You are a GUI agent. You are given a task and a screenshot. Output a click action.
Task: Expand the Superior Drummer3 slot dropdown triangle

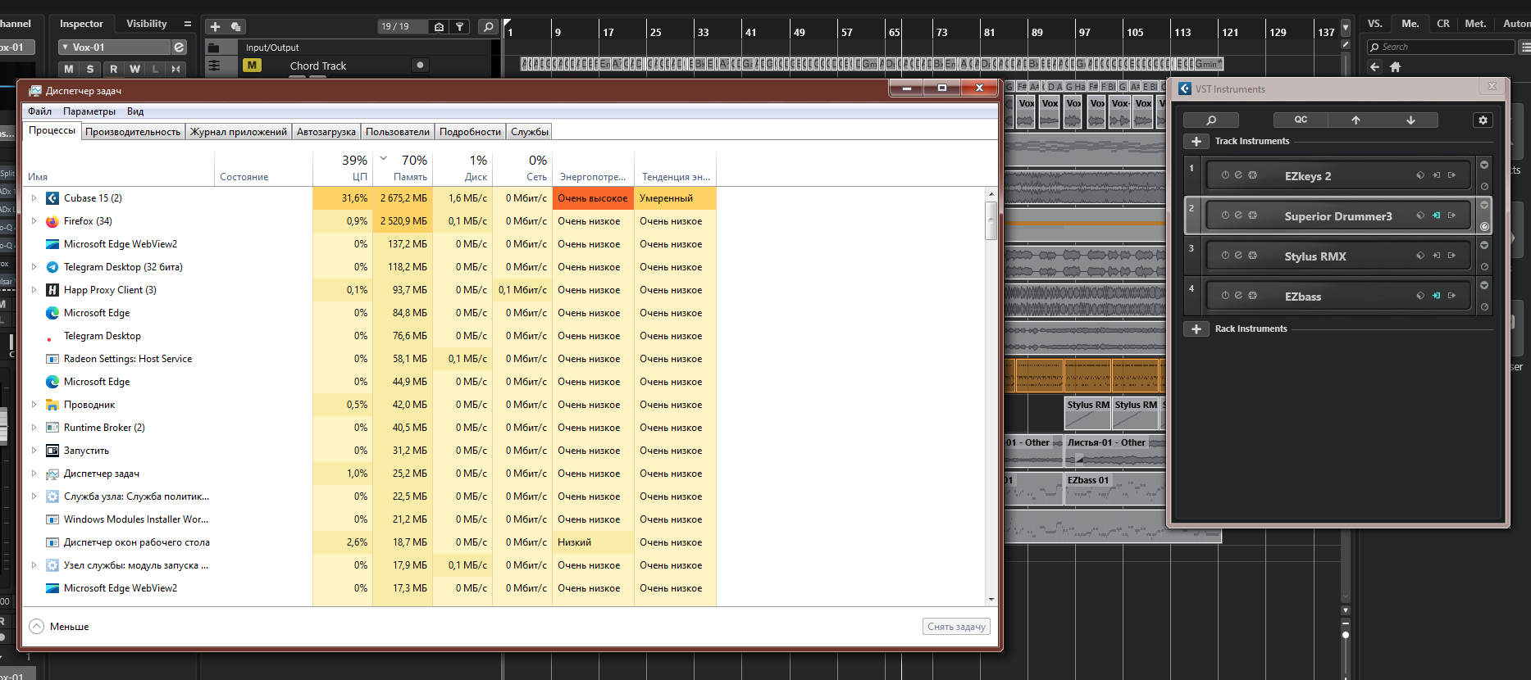point(1484,205)
